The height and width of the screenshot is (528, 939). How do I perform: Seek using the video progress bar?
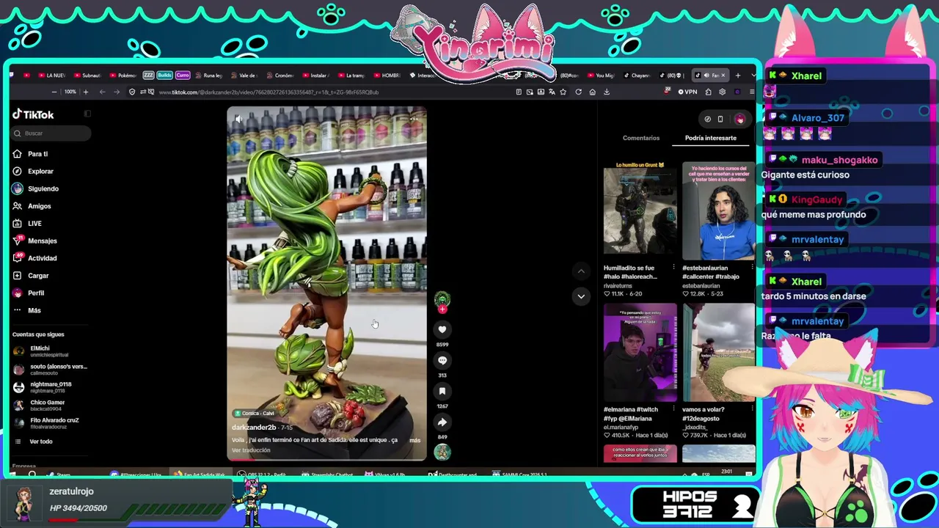pyautogui.click(x=326, y=460)
